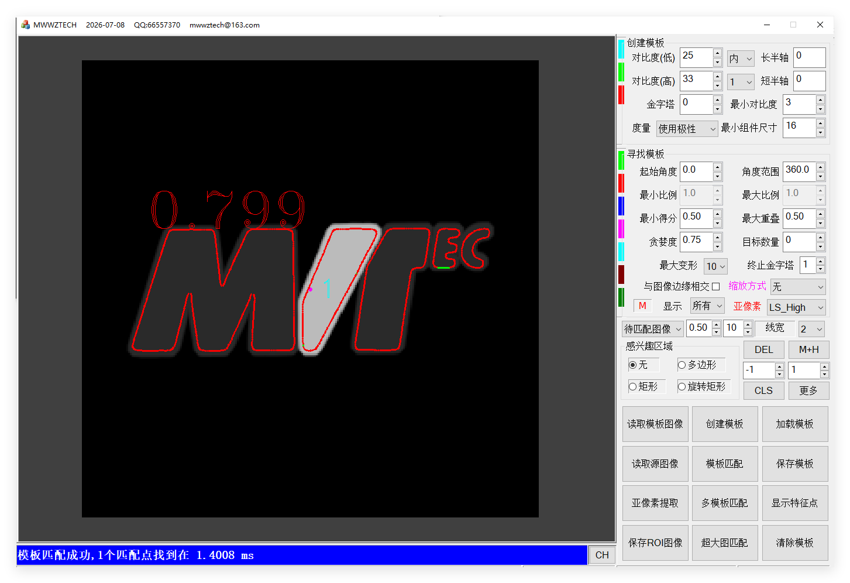Click the 贪婪度 input field
The height and width of the screenshot is (583, 850).
coord(696,242)
